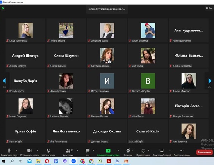Select Олена Шаумян's tile
Screen dimensions: 214x165
66,56
